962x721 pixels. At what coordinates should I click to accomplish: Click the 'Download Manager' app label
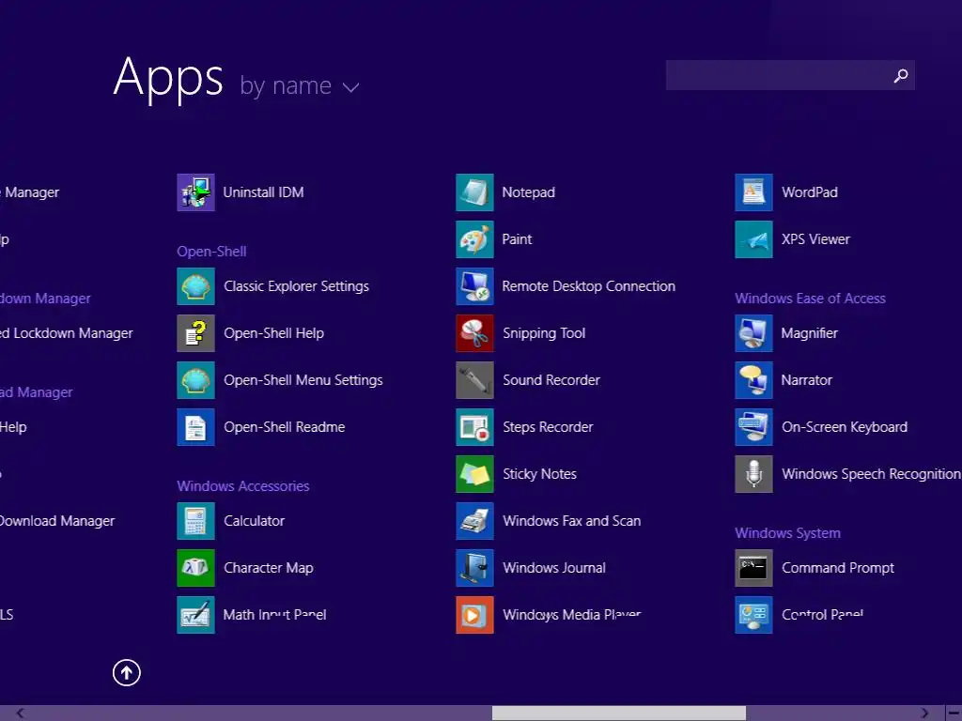(57, 520)
